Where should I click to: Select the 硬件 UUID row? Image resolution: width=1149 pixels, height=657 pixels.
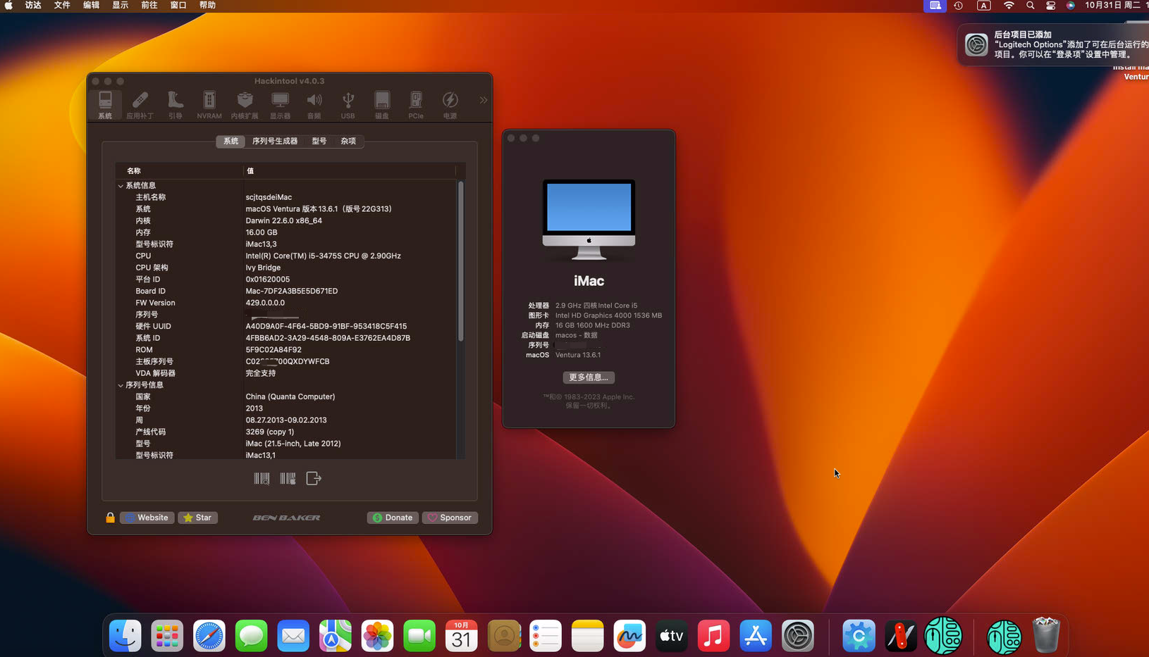285,326
